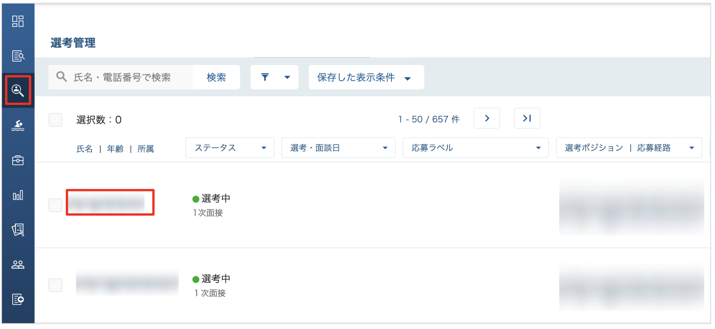Expand the 選考・面談日 dropdown
The height and width of the screenshot is (329, 715).
(338, 148)
